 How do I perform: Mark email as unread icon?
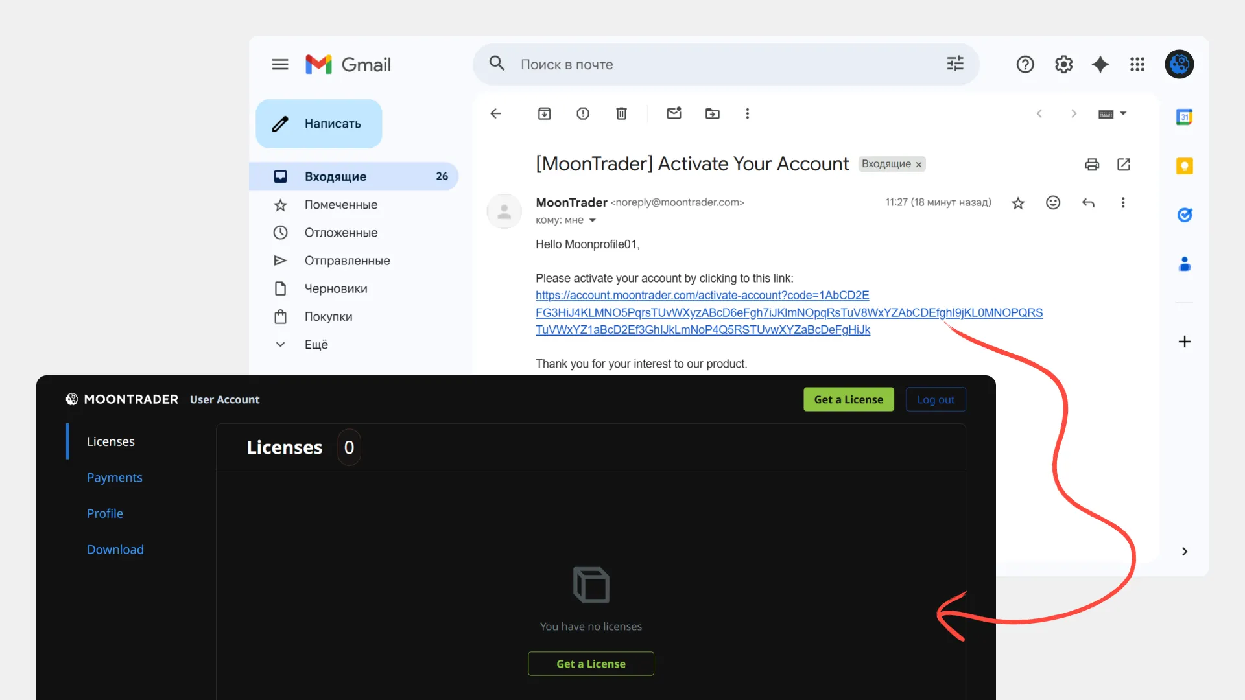pos(674,113)
